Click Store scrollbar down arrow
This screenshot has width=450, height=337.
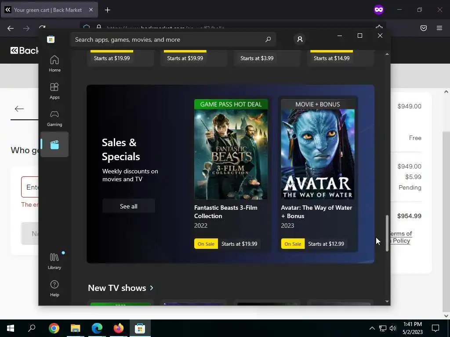(x=387, y=301)
